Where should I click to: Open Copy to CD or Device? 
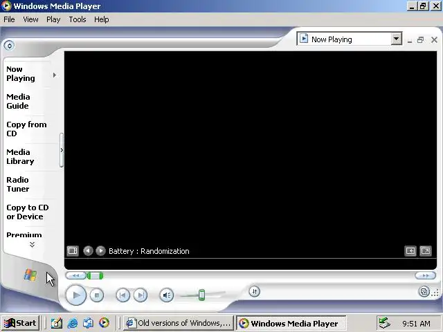pos(28,212)
